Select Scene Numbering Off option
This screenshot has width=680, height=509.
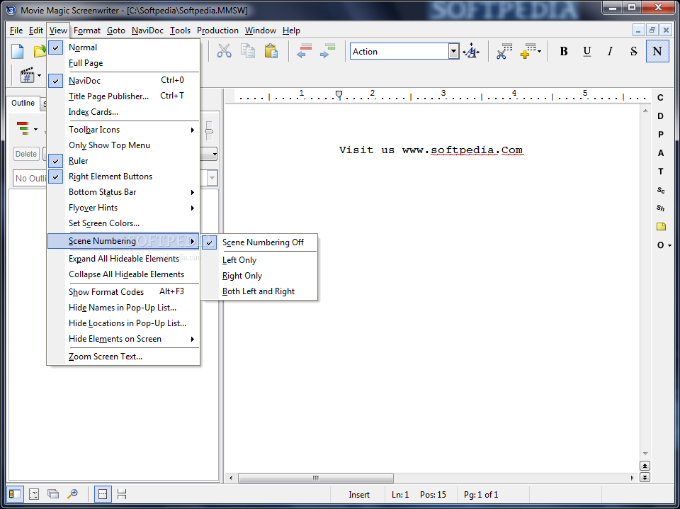(259, 242)
